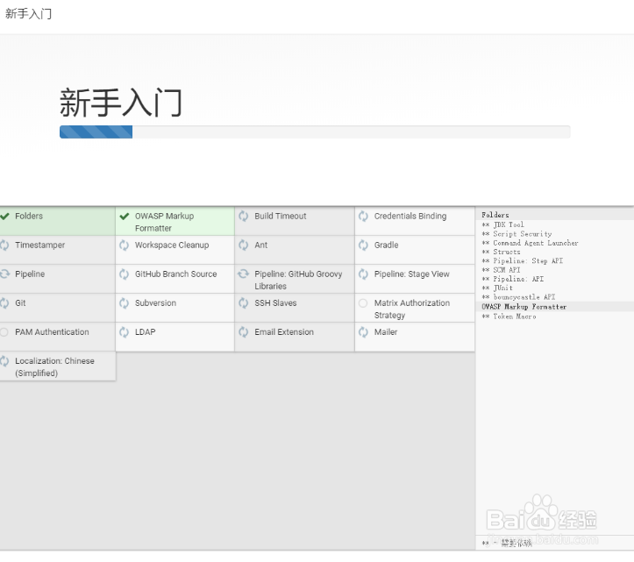Click the spinner icon beside Build Timeout

pos(244,217)
